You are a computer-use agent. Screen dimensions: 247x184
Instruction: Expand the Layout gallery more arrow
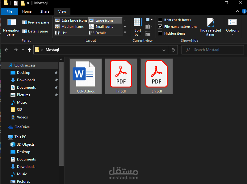pyautogui.click(x=125, y=33)
